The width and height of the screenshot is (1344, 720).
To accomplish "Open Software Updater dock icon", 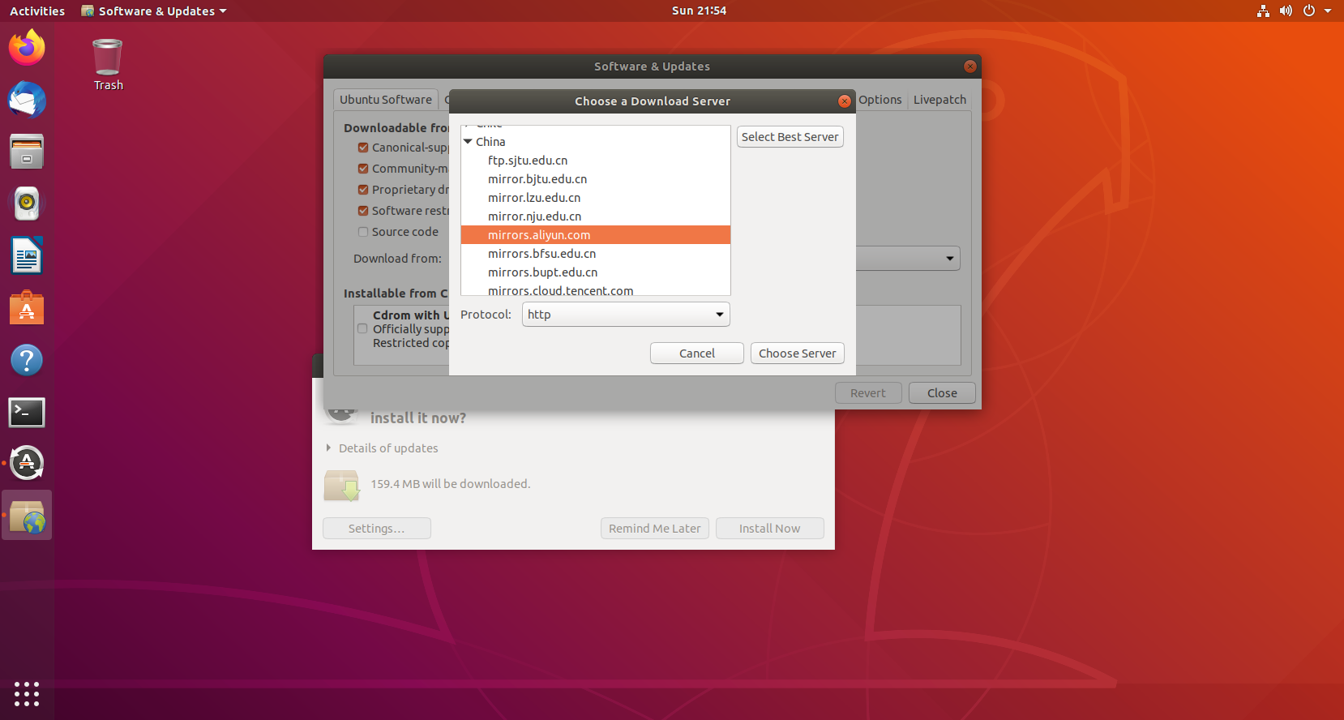I will point(27,463).
